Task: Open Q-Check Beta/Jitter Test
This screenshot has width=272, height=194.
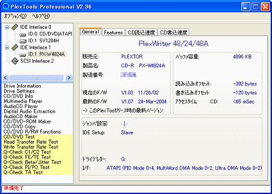Action: point(32,162)
